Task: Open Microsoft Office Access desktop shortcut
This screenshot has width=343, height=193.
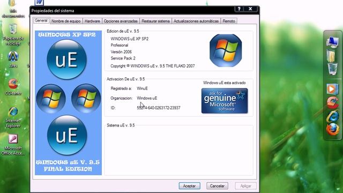Action: pyautogui.click(x=13, y=145)
